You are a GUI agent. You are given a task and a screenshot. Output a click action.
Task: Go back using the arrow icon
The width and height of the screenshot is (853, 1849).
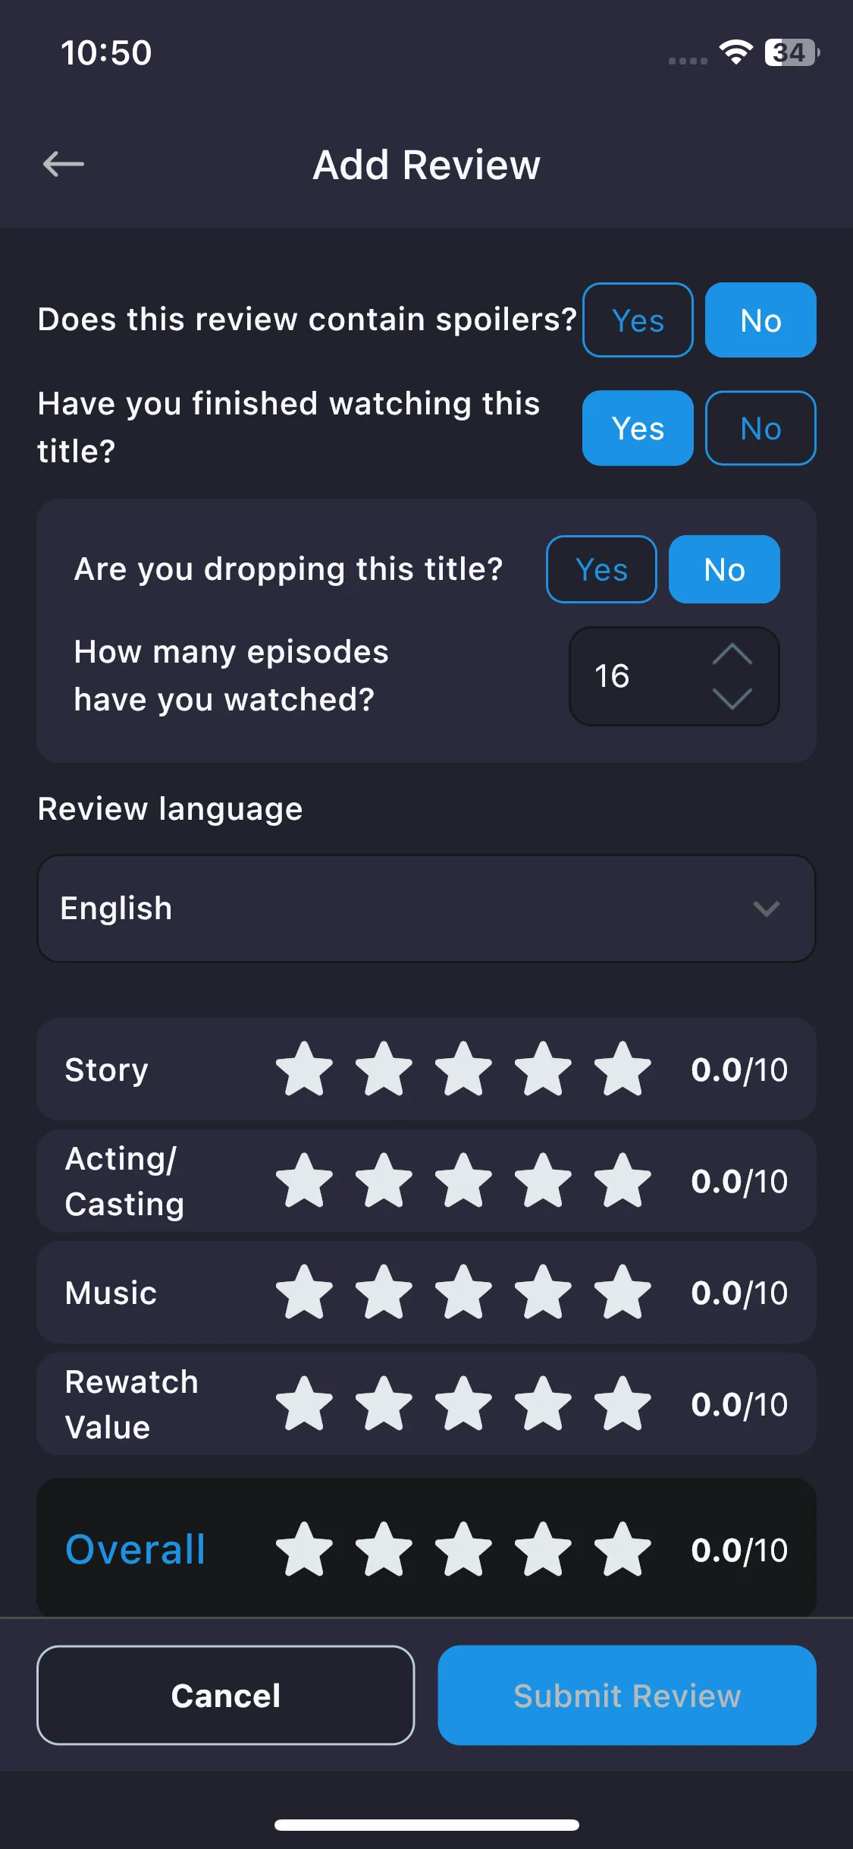(64, 164)
